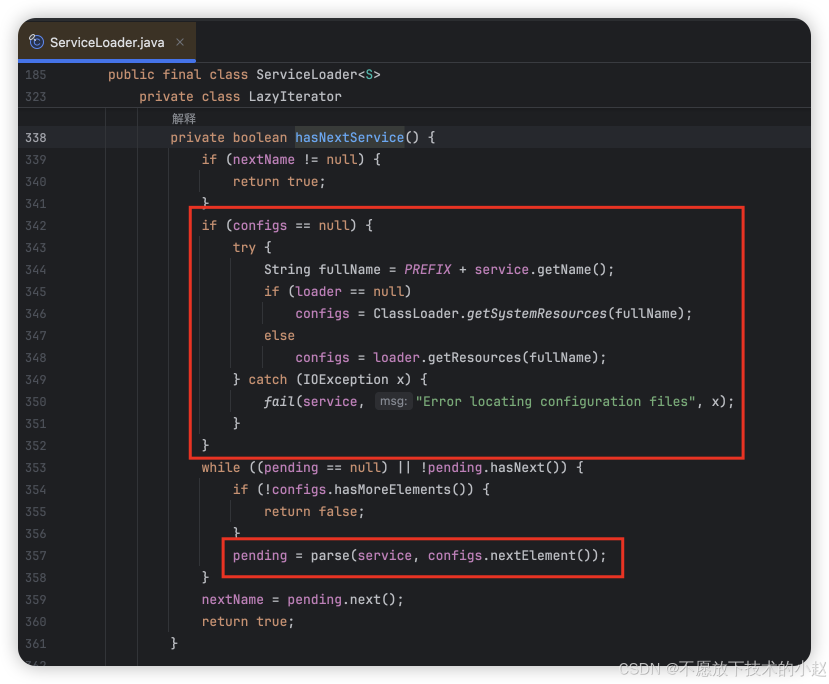Click line number 361 in the gutter
The image size is (829, 684).
(x=35, y=643)
